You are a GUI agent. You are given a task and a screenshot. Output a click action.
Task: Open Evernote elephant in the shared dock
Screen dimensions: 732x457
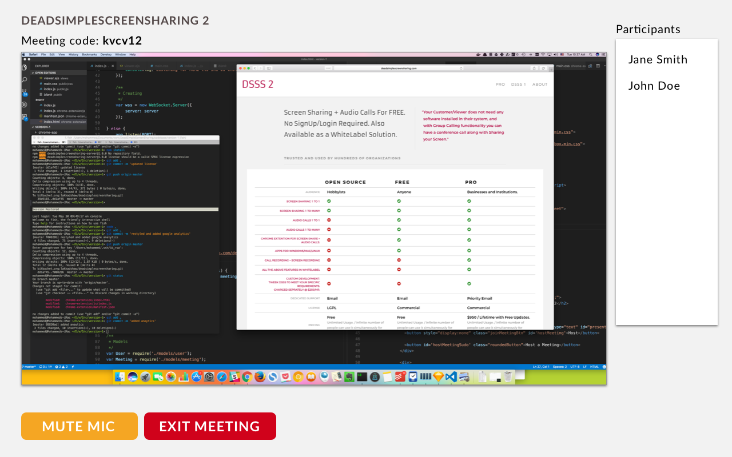click(x=349, y=377)
